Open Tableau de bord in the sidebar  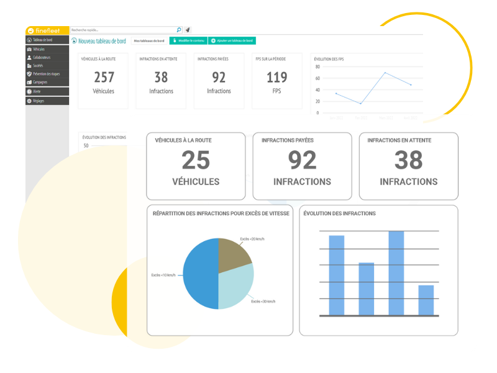pyautogui.click(x=43, y=40)
